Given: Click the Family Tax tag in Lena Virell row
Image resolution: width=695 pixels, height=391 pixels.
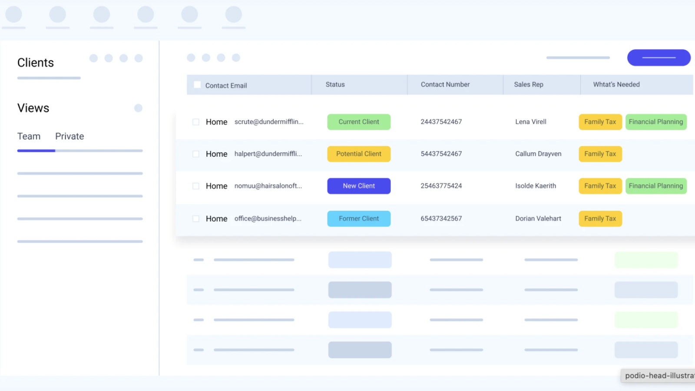Looking at the screenshot, I should click(600, 122).
